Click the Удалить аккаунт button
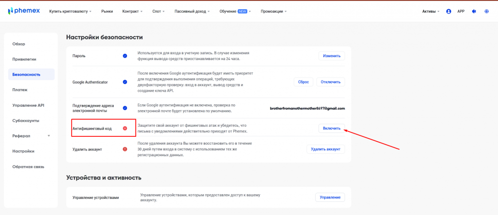 tap(325, 149)
